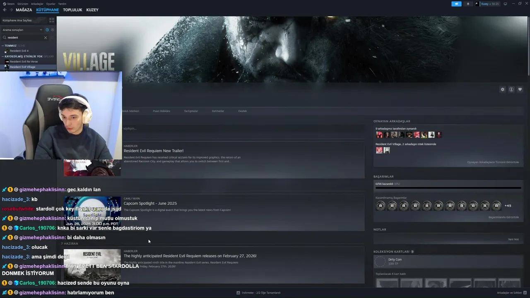Go to the MAĞAZA tab
The image size is (530, 298).
click(24, 10)
